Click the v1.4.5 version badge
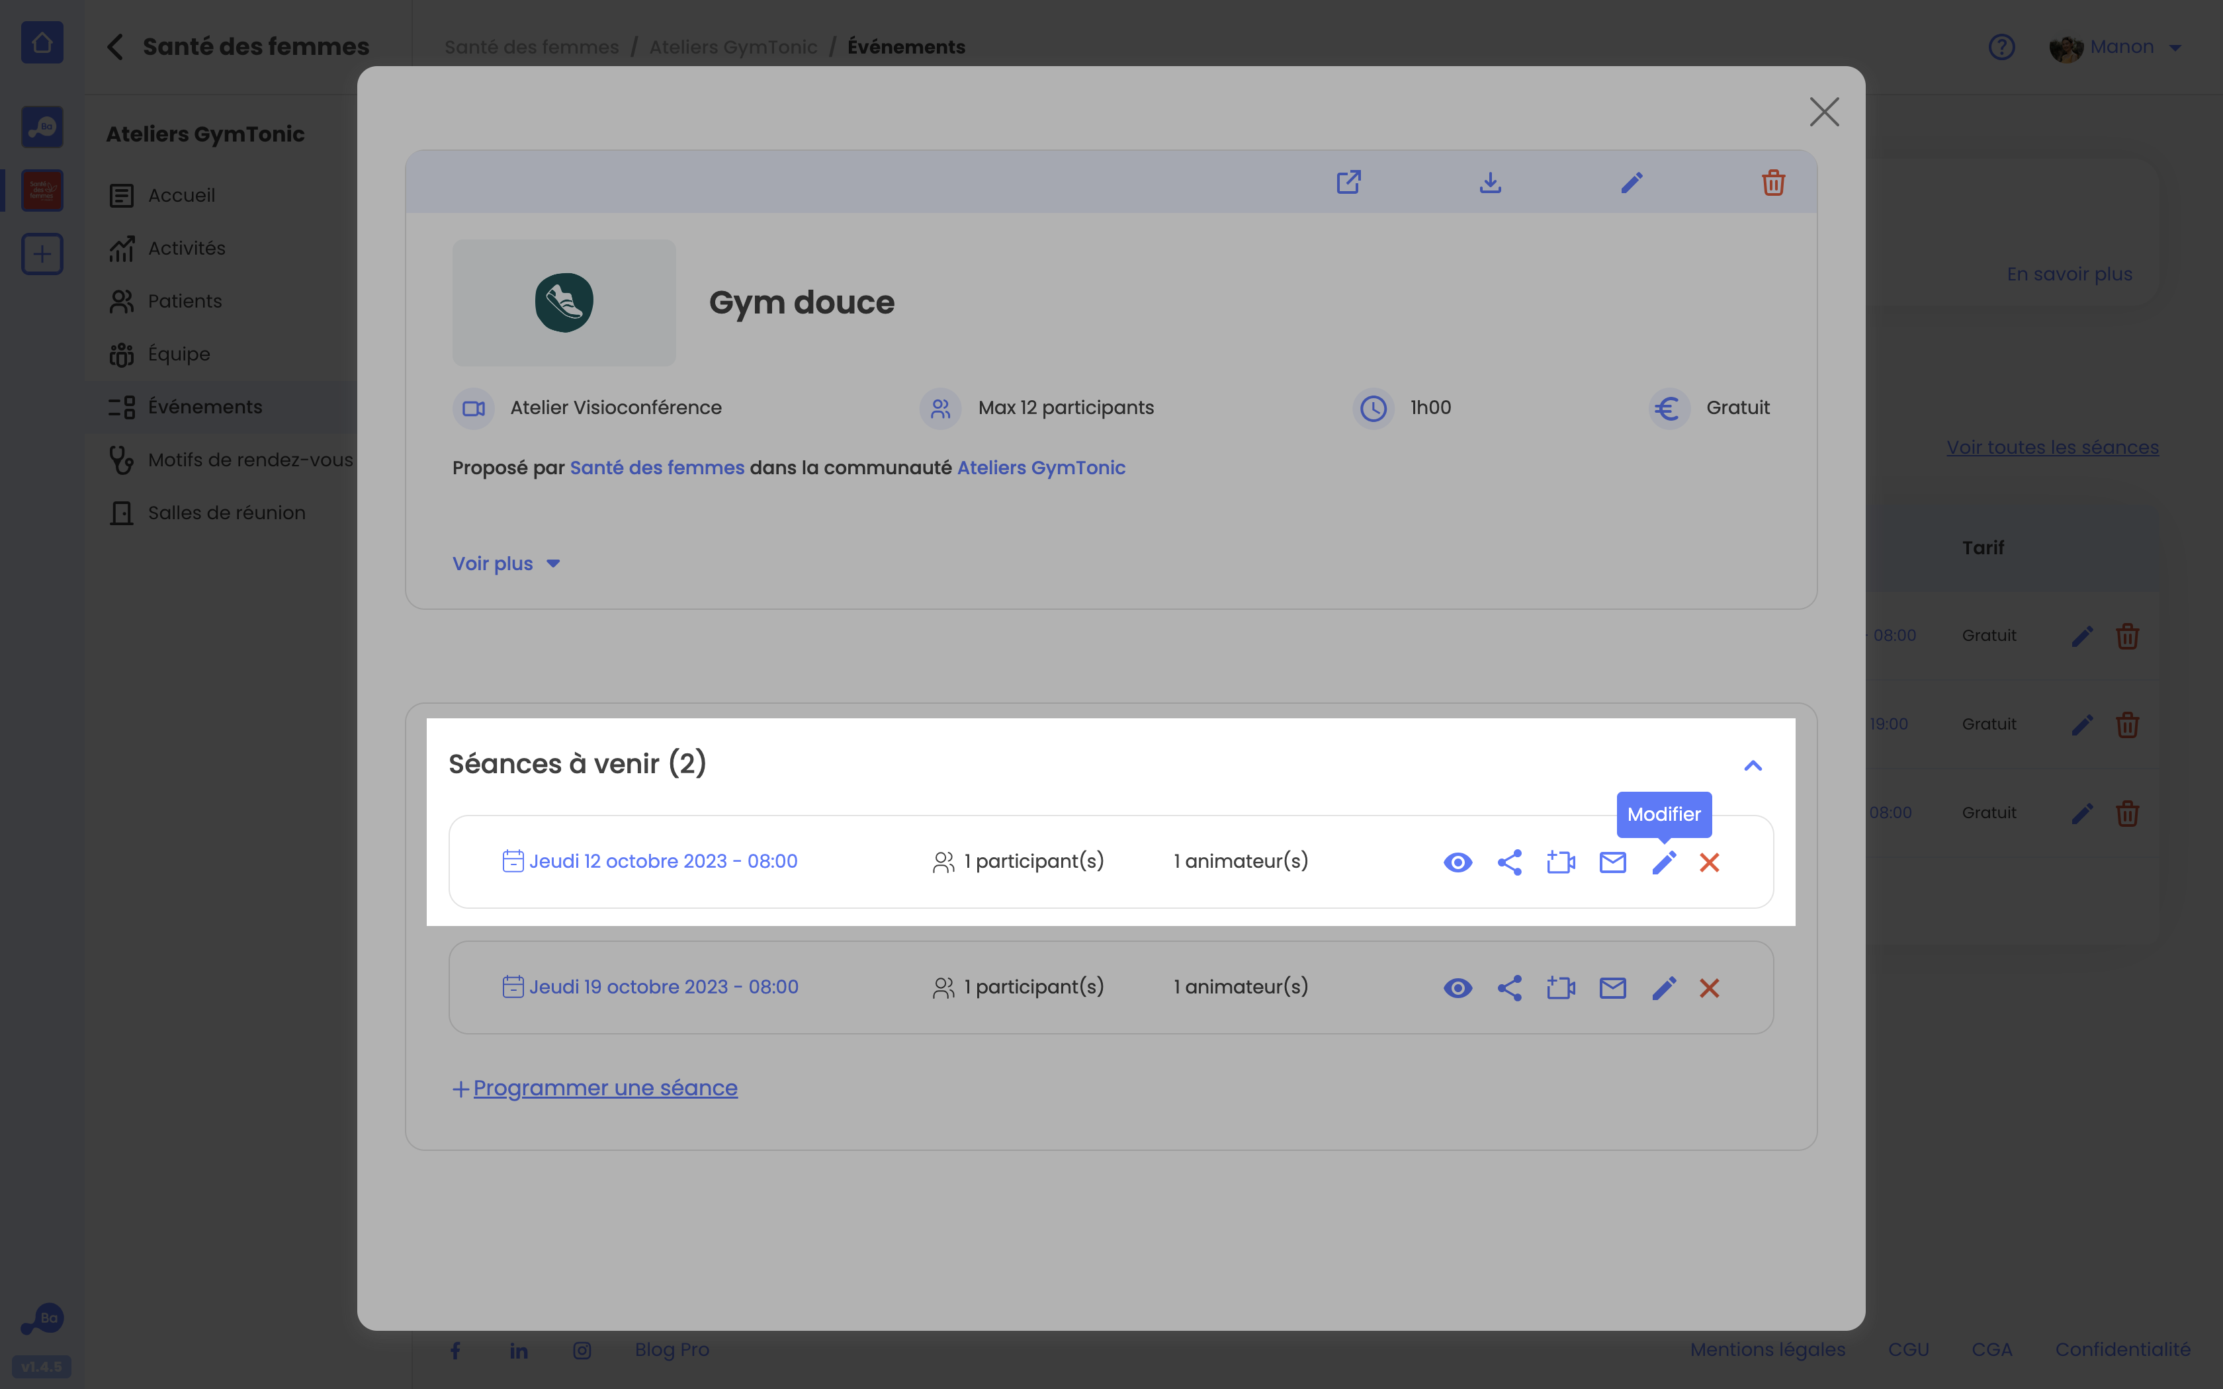The height and width of the screenshot is (1389, 2223). click(41, 1366)
